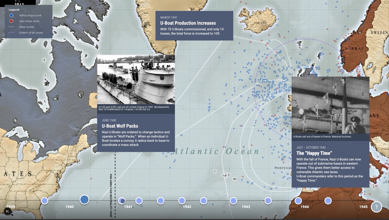Click the 1943 year label

coord(246,207)
